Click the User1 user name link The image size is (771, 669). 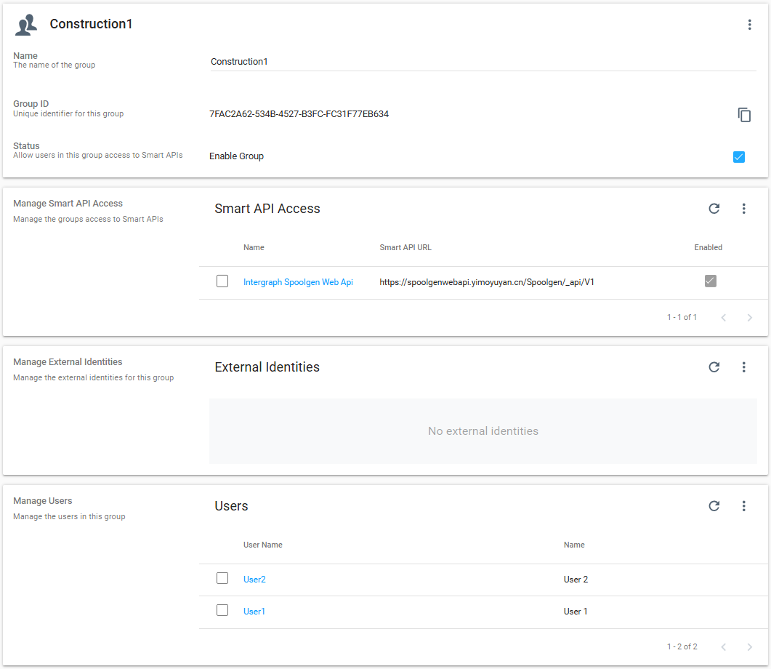point(254,612)
